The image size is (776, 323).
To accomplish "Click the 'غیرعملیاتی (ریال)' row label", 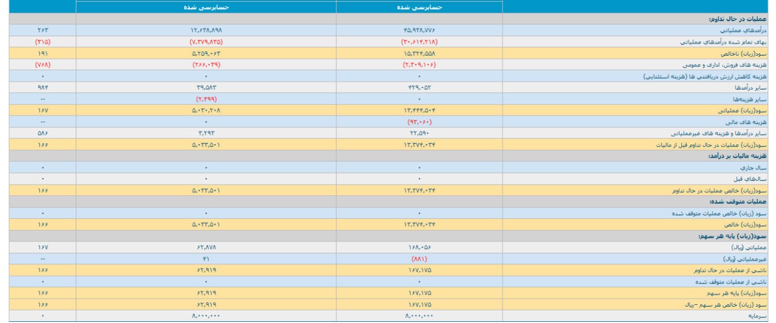I will 746,259.
